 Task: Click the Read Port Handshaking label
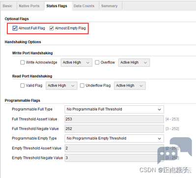32,76
